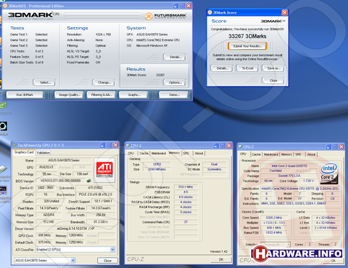
Task: Click Options button under Results
Action: click(x=175, y=82)
